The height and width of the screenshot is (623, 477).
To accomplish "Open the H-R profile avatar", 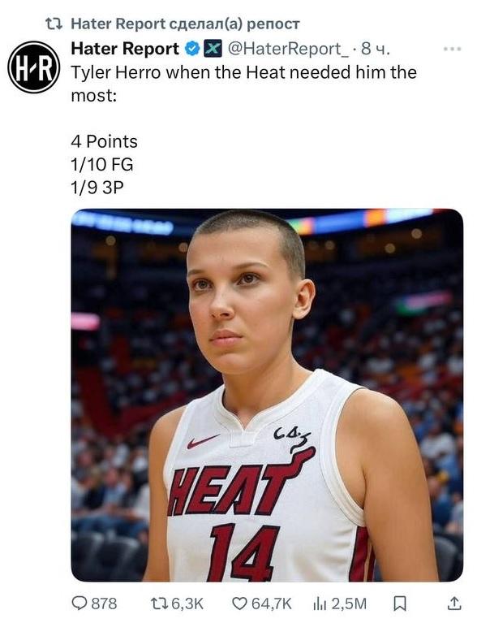I will (x=34, y=67).
